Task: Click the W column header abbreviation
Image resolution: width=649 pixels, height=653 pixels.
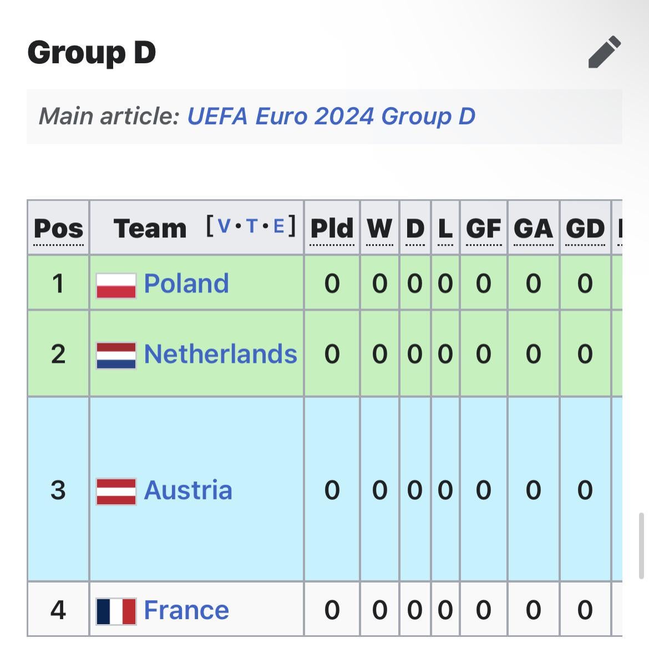Action: tap(379, 229)
